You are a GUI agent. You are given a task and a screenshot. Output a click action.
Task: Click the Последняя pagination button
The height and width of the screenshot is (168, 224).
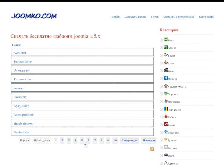[x=149, y=141]
